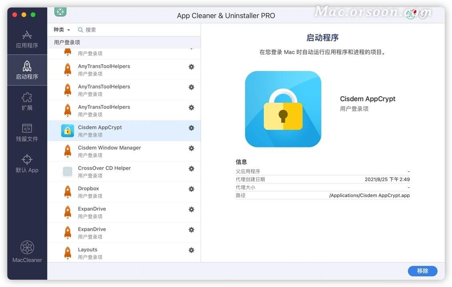452x287 pixels.
Task: Open the gear options for Layouts item
Action: [191, 250]
